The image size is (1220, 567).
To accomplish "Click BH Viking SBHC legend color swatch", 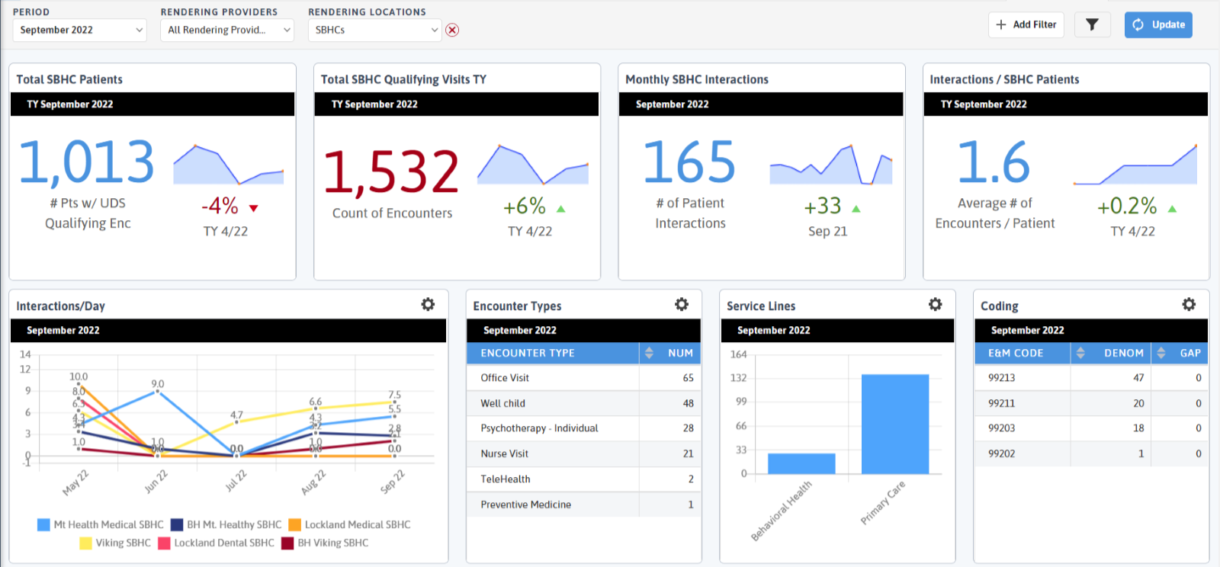I will (287, 543).
